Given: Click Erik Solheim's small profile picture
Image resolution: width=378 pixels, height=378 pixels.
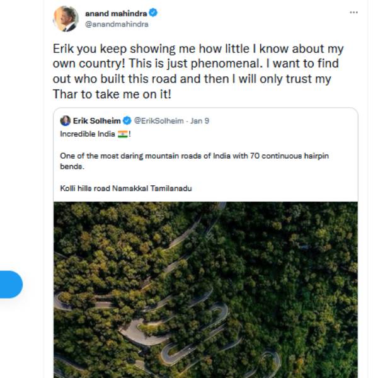Looking at the screenshot, I should pos(65,120).
